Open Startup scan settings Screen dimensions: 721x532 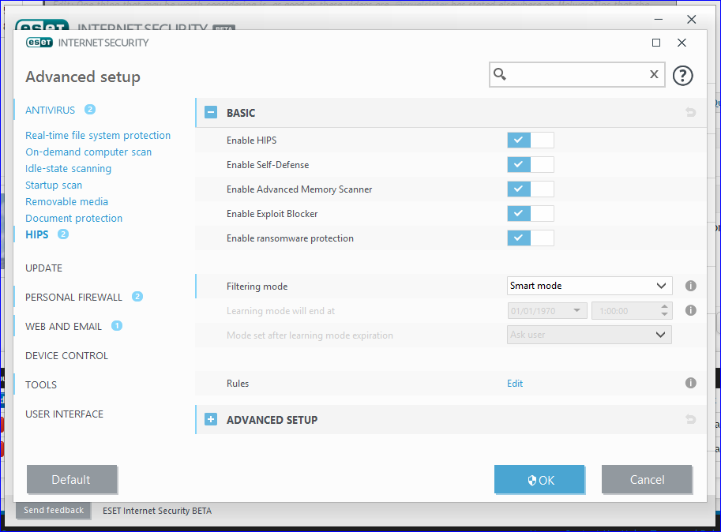point(54,185)
